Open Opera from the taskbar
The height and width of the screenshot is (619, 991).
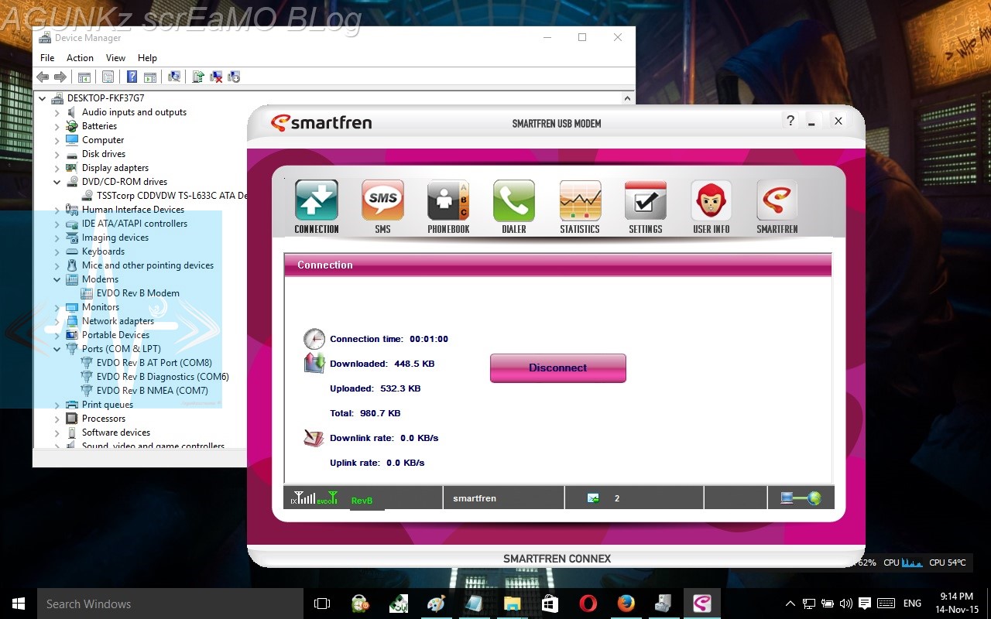(588, 604)
